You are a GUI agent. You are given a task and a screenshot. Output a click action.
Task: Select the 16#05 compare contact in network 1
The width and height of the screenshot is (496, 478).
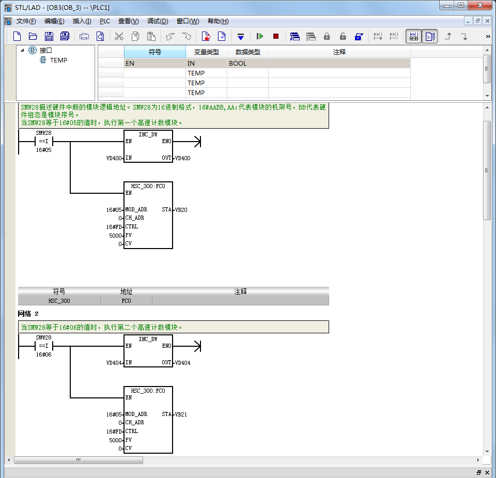point(43,142)
